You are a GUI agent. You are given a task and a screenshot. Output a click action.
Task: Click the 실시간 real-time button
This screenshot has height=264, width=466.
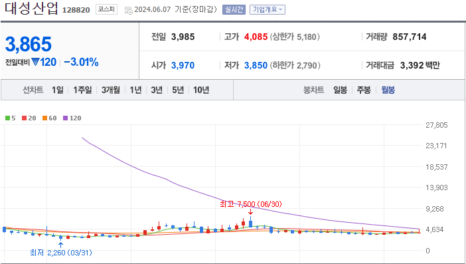(234, 9)
